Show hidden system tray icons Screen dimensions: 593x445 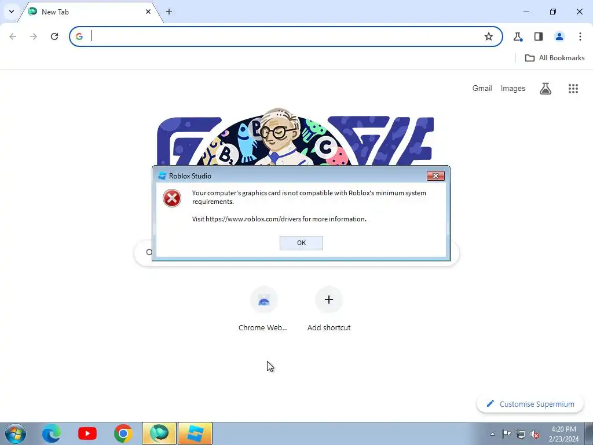click(x=492, y=434)
